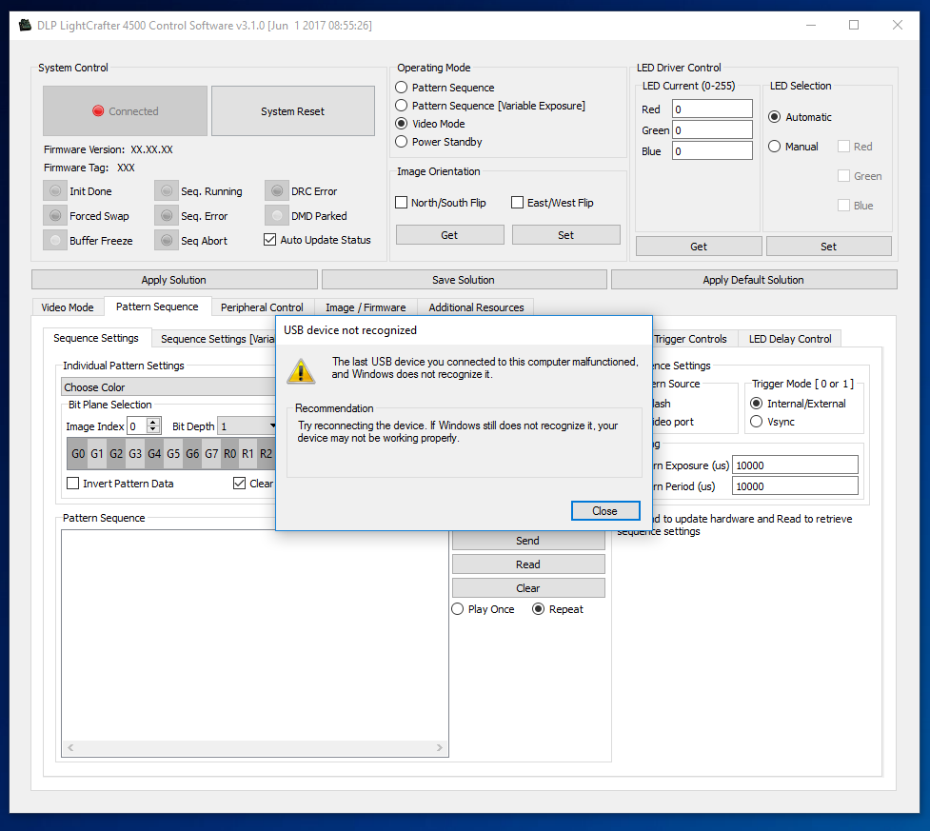Click the Forced Swap status indicator
The width and height of the screenshot is (930, 831).
pyautogui.click(x=55, y=216)
